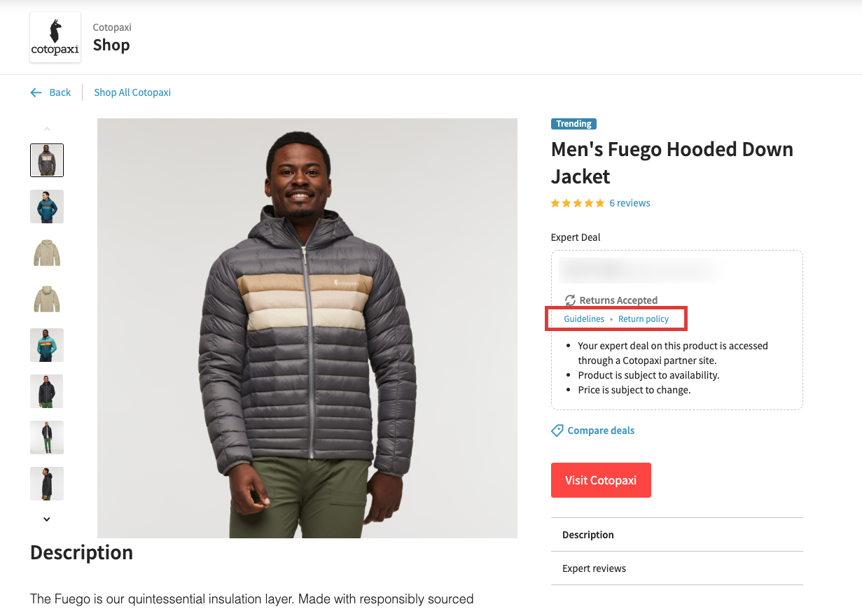Click the Visit Cotopaxi button

coord(601,480)
